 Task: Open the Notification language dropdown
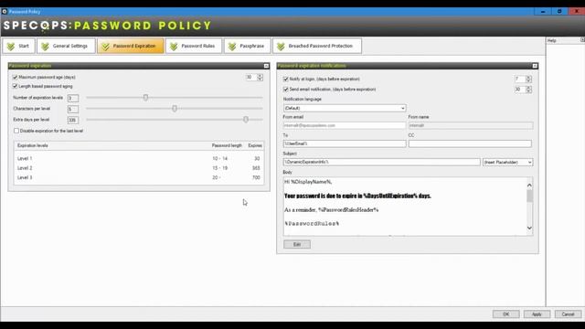coord(345,108)
